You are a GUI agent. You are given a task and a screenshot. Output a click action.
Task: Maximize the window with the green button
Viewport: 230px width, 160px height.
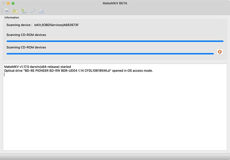click(x=13, y=3)
